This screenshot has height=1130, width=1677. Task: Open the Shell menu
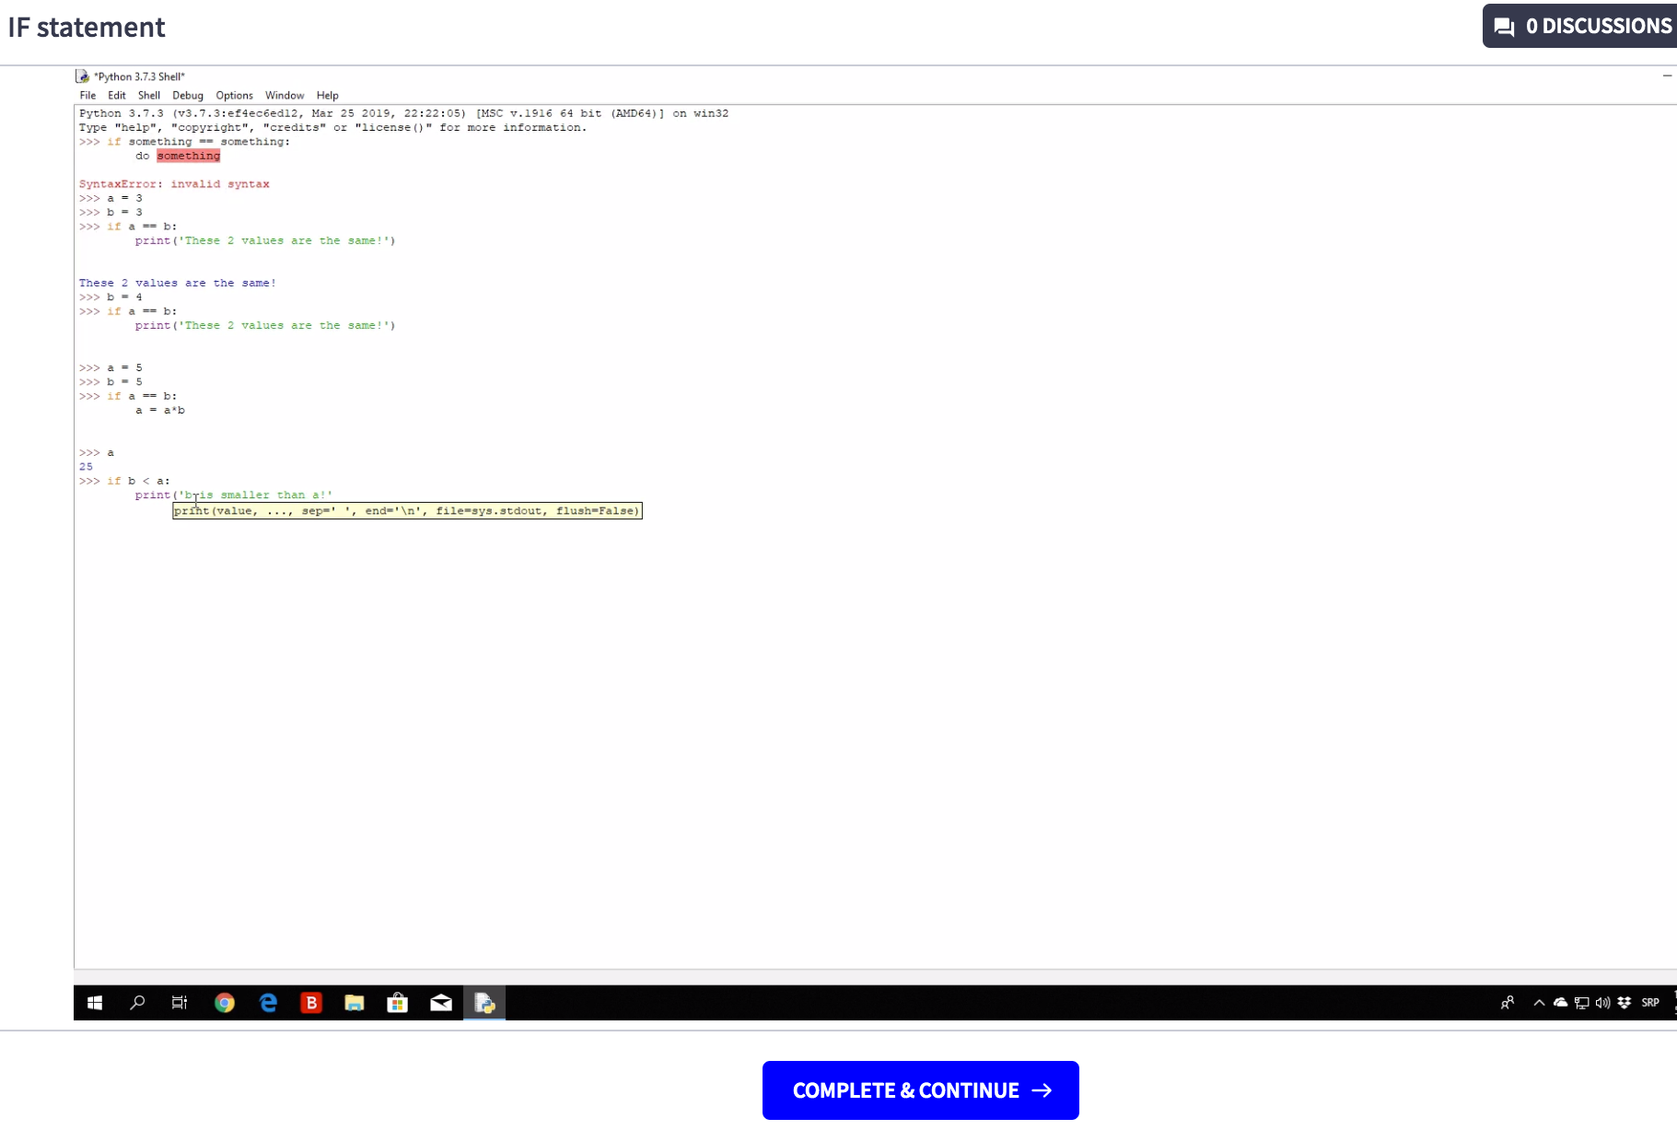149,96
